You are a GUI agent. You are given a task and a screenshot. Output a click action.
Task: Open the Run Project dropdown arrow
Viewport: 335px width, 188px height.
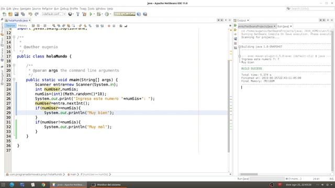[x=94, y=14]
